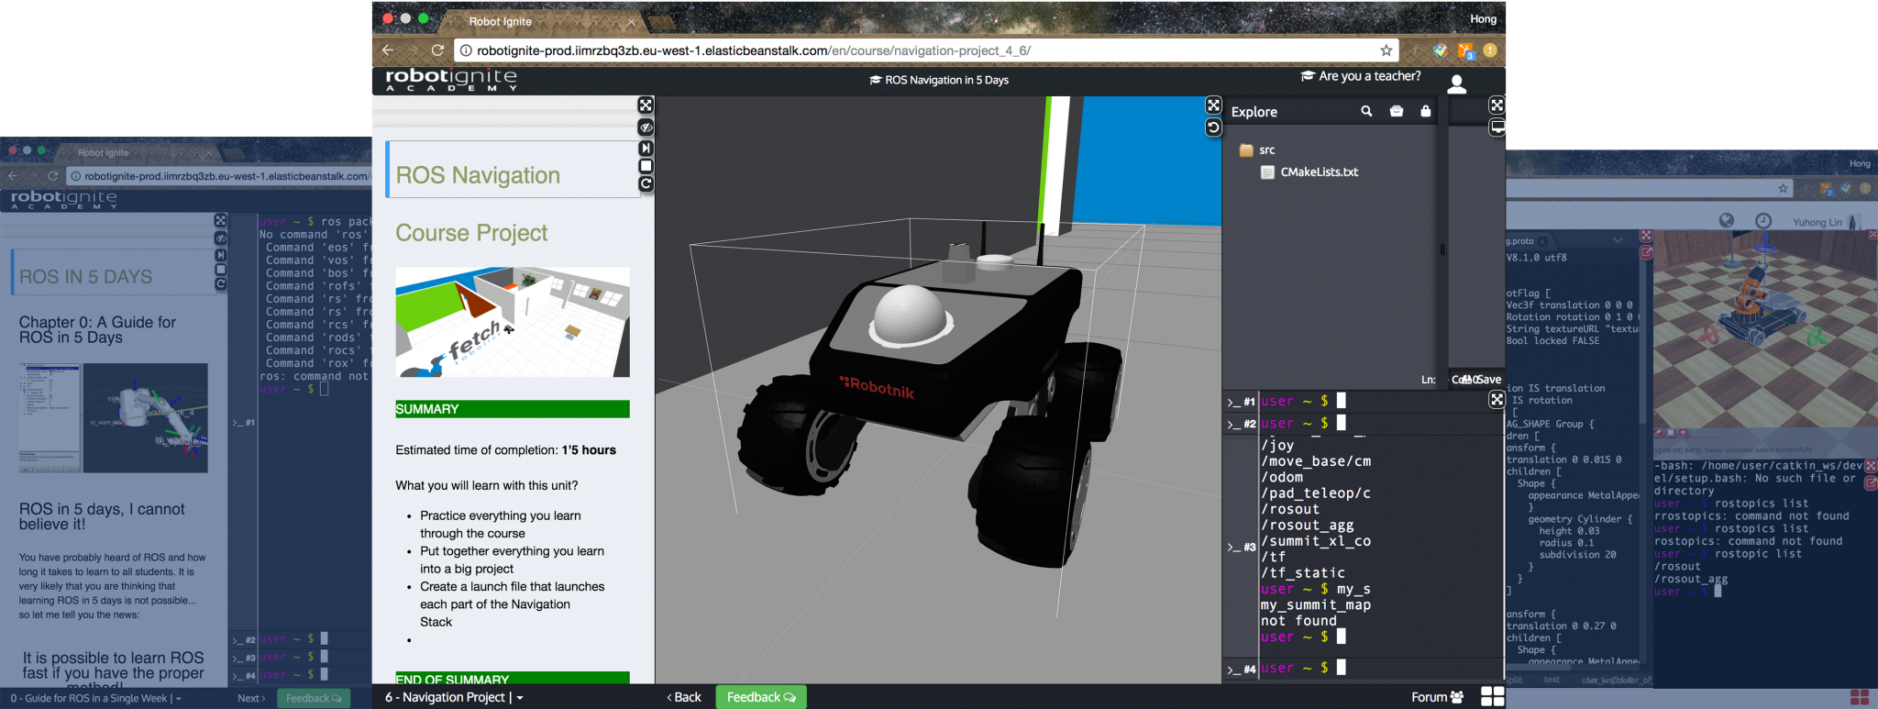The width and height of the screenshot is (1878, 709).
Task: Open the 6 - Navigation Project unit dropdown
Action: click(454, 697)
